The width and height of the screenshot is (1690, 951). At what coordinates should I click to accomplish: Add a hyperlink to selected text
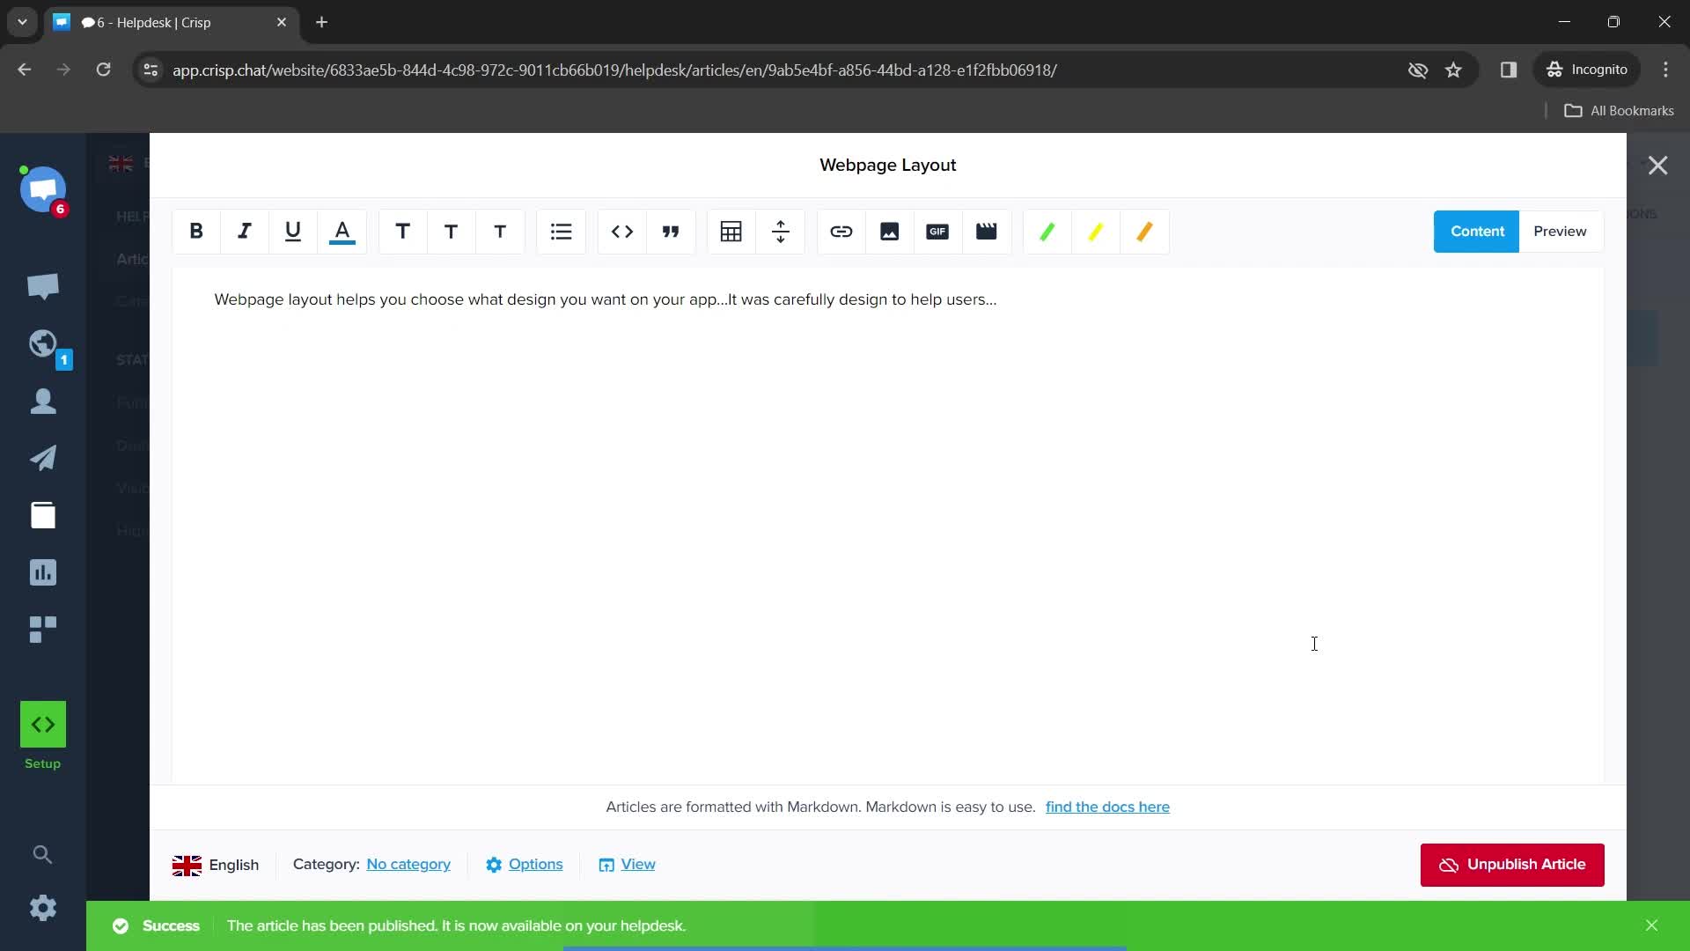[x=841, y=231]
